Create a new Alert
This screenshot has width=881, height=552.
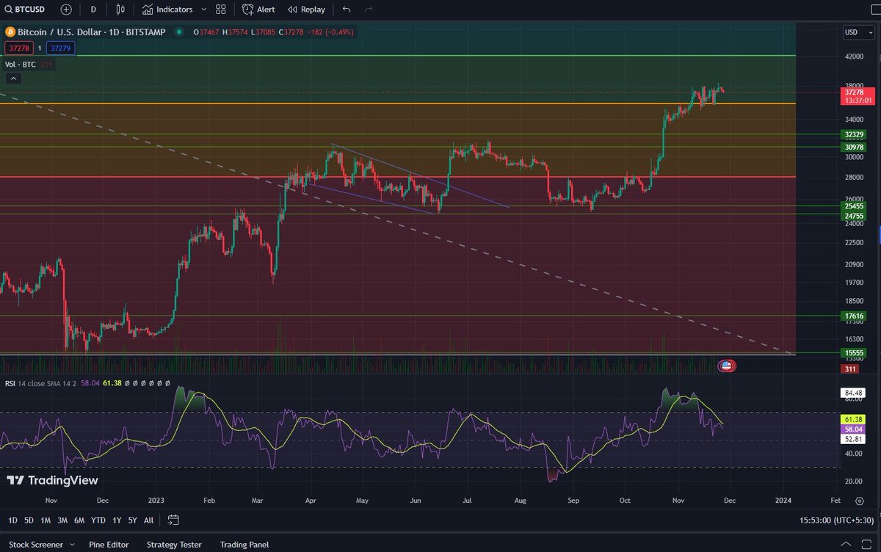259,10
